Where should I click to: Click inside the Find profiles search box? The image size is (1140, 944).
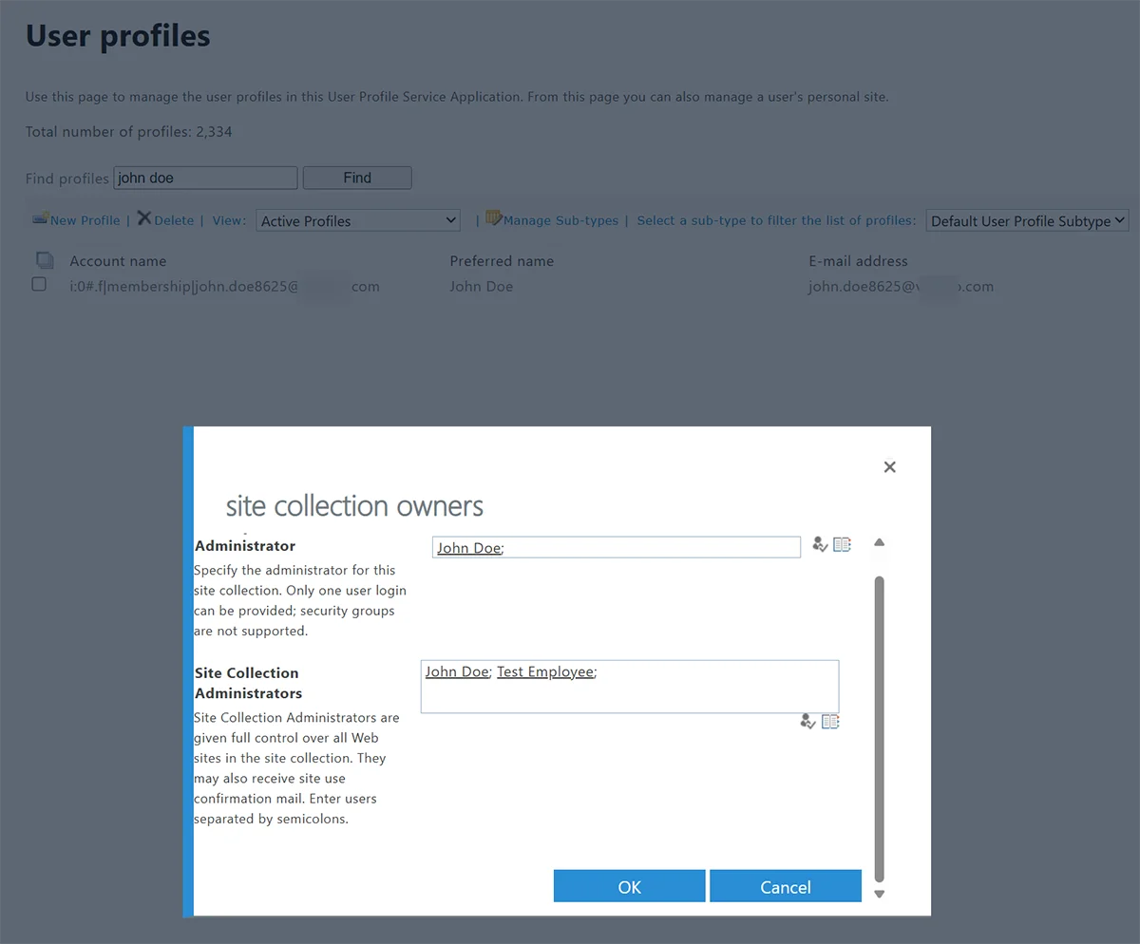pos(204,178)
